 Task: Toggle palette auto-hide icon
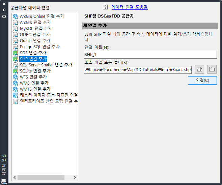click(x=4, y=10)
